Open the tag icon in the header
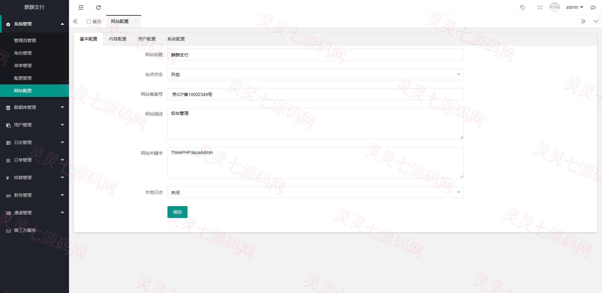 point(523,8)
